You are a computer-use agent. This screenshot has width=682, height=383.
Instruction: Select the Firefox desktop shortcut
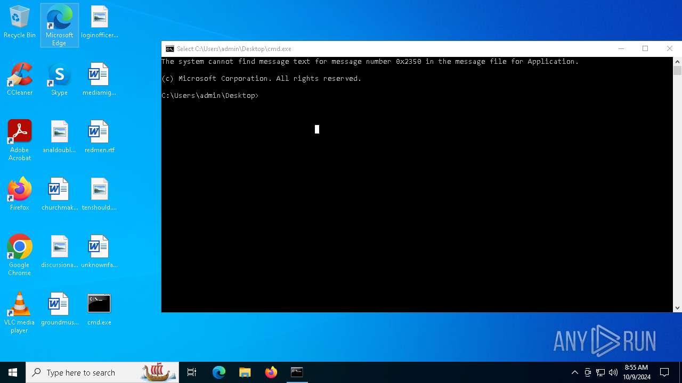(x=20, y=195)
